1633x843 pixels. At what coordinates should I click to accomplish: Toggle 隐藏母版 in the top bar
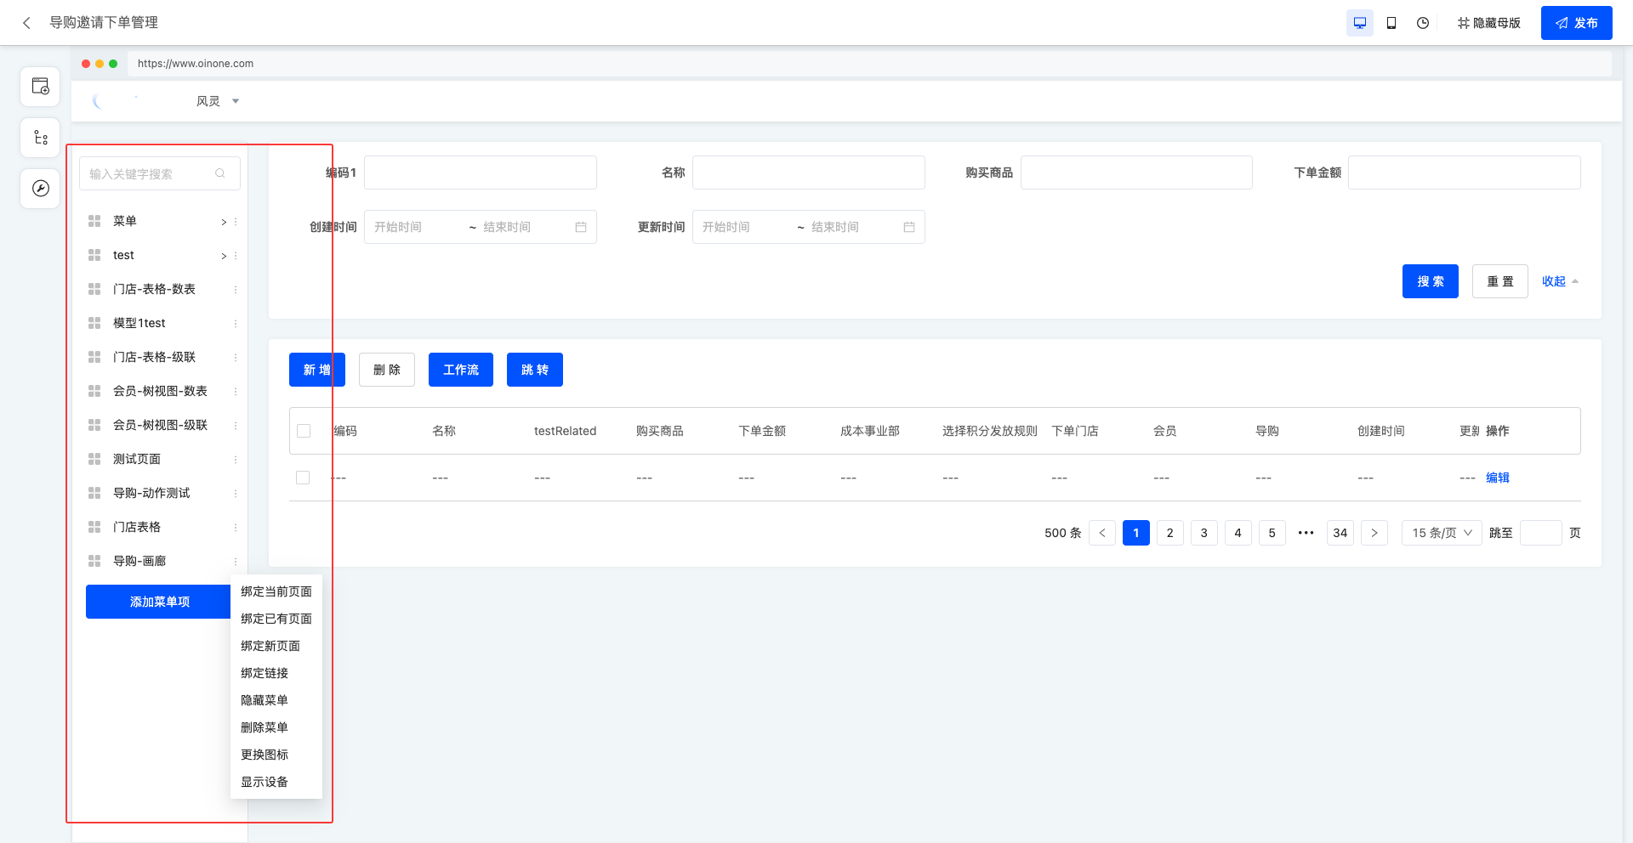click(1488, 23)
